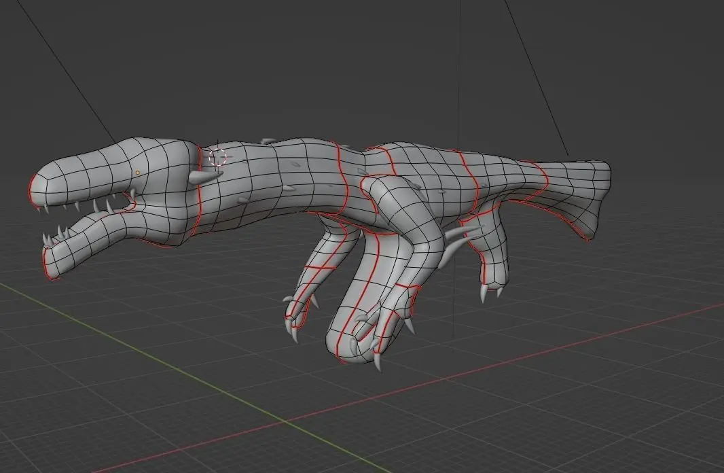Select the red seam at the upper snout tip
724x473 pixels.
[x=31, y=190]
